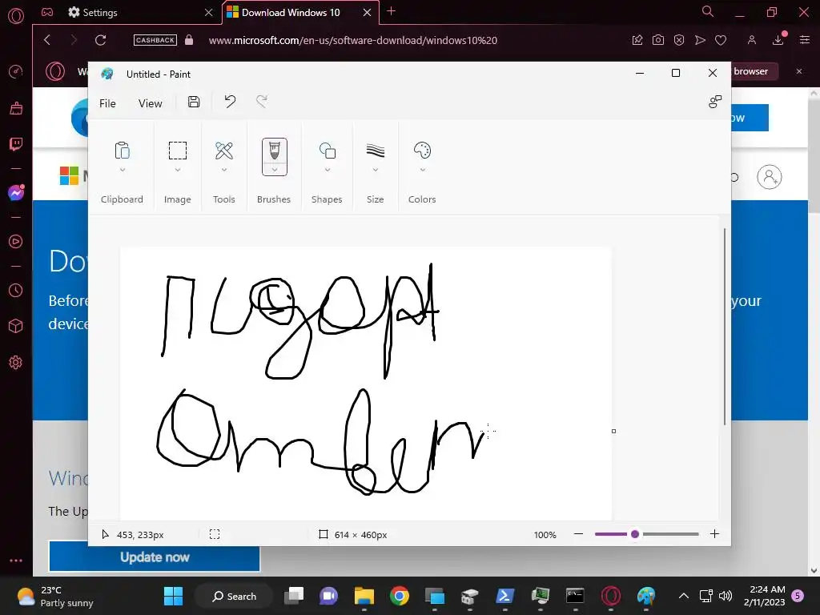Open the weather widget showing 23°C
Screen dimensions: 820x615
tap(55, 596)
